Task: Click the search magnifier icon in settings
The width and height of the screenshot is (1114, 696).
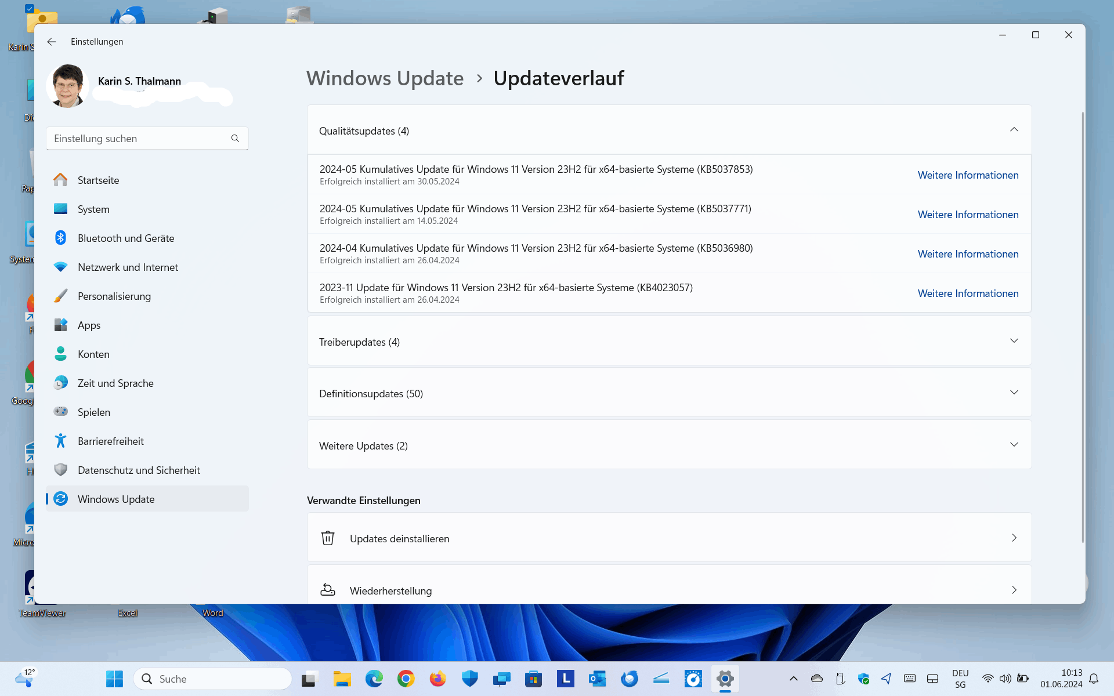Action: click(x=235, y=139)
